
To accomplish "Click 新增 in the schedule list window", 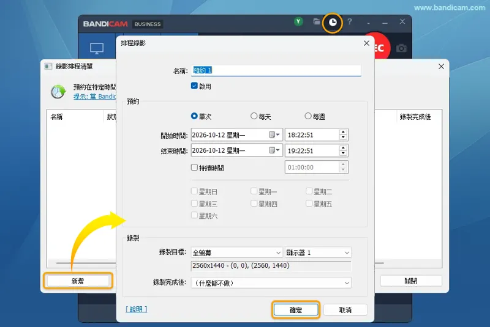I will pyautogui.click(x=78, y=281).
